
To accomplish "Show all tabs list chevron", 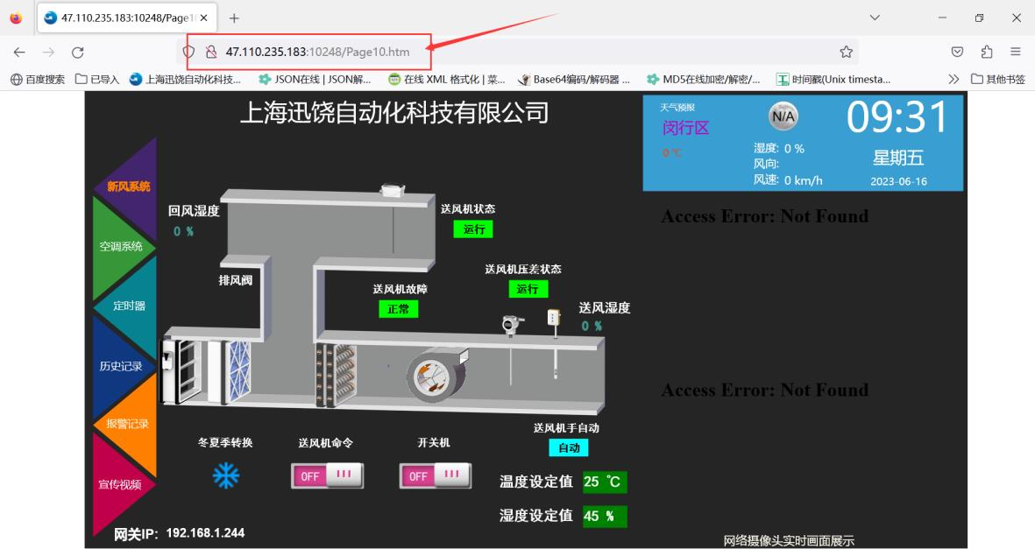I will (875, 18).
